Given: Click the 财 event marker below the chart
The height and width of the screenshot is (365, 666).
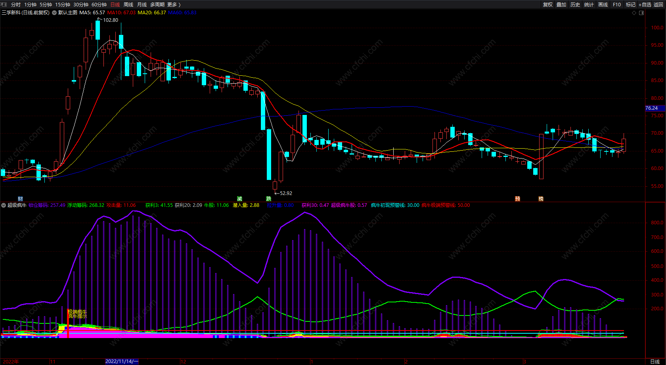Looking at the screenshot, I should click(21, 199).
